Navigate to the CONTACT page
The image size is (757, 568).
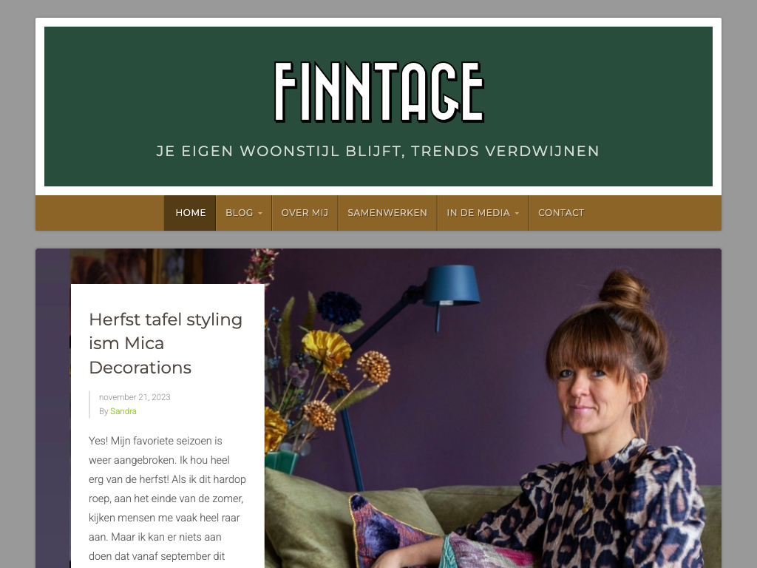pos(561,213)
